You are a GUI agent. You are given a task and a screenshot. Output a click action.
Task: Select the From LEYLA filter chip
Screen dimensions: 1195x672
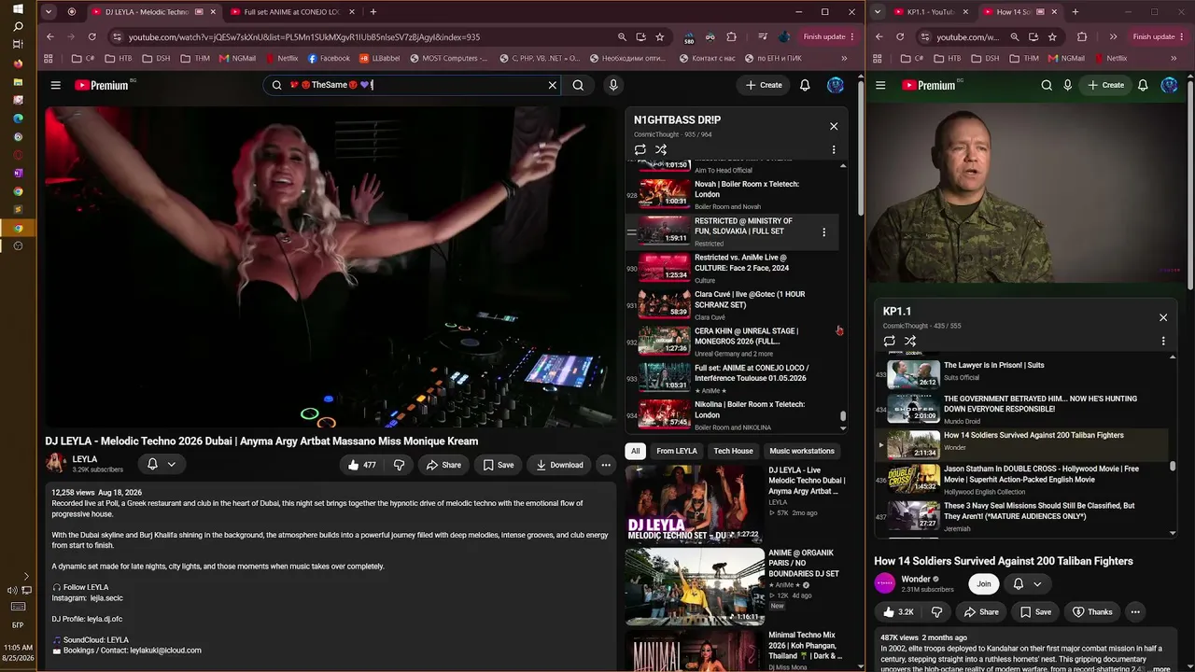(x=677, y=451)
